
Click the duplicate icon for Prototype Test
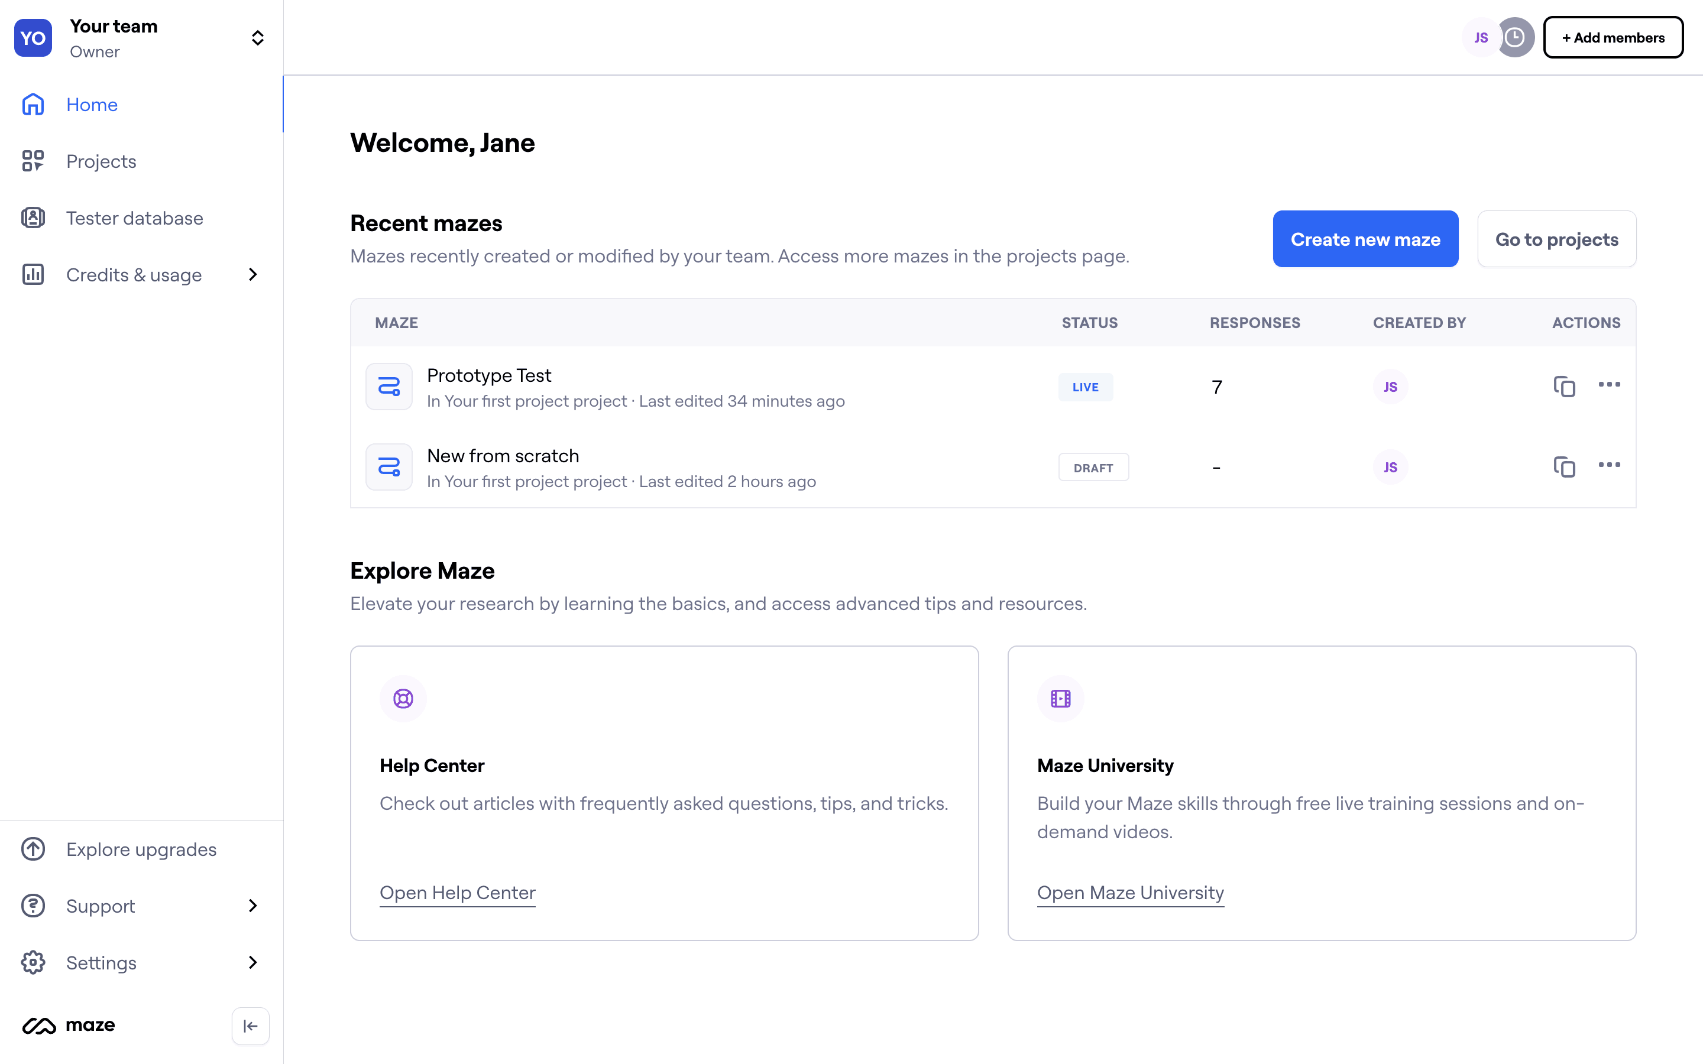pos(1563,387)
